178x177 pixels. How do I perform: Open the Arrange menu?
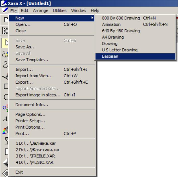40,11
